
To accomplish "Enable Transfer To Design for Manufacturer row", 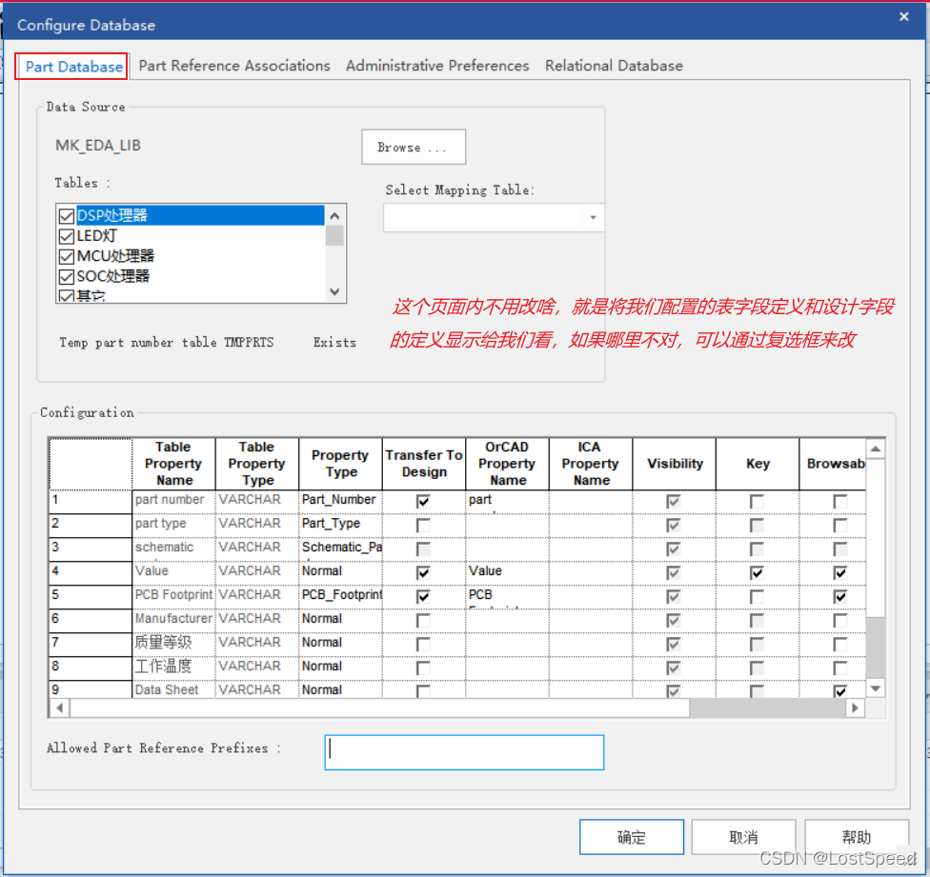I will click(423, 620).
